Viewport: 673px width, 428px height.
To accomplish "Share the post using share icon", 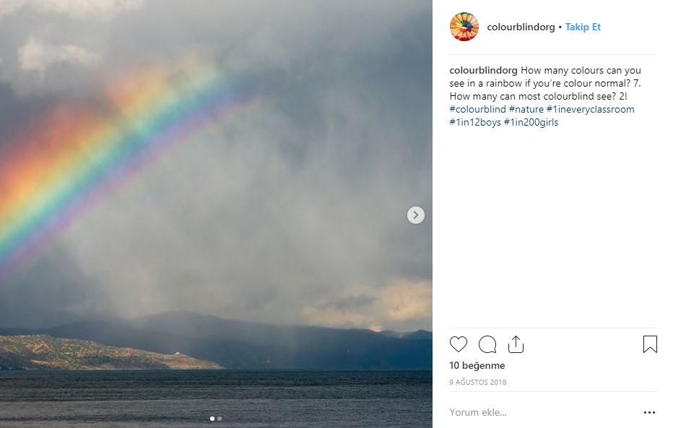I will [516, 344].
